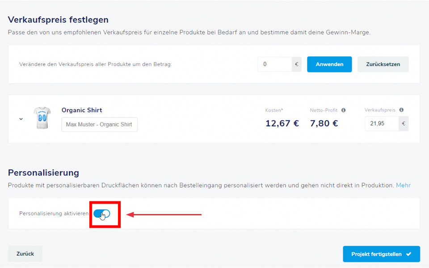Click the Verkaufspreis info icon
Image resolution: width=429 pixels, height=268 pixels.
click(x=401, y=110)
